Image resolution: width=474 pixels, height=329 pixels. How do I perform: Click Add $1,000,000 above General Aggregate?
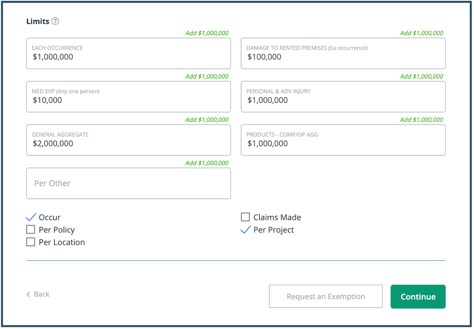point(207,120)
